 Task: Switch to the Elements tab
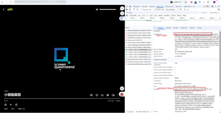136,6
